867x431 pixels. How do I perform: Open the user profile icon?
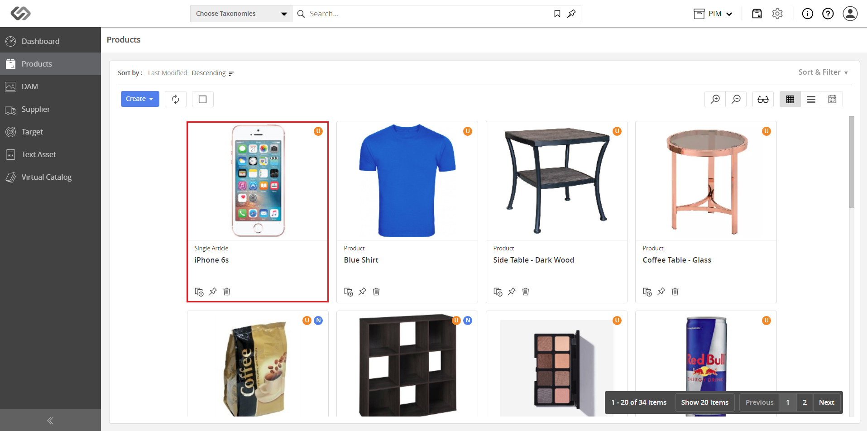coord(850,14)
